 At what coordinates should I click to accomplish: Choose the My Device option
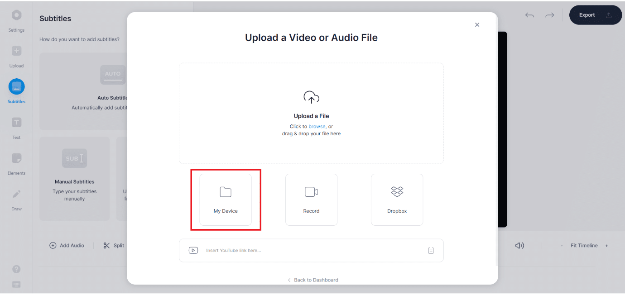click(226, 200)
